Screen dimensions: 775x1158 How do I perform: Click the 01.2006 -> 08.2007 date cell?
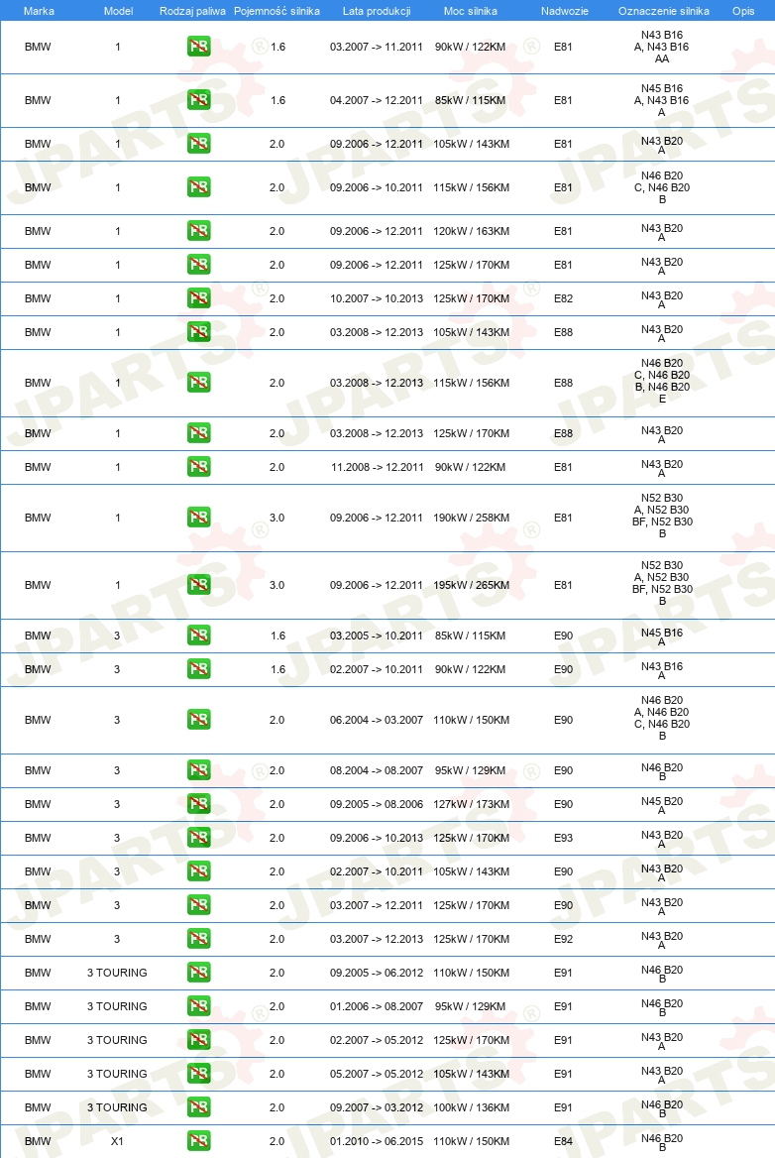[377, 1006]
